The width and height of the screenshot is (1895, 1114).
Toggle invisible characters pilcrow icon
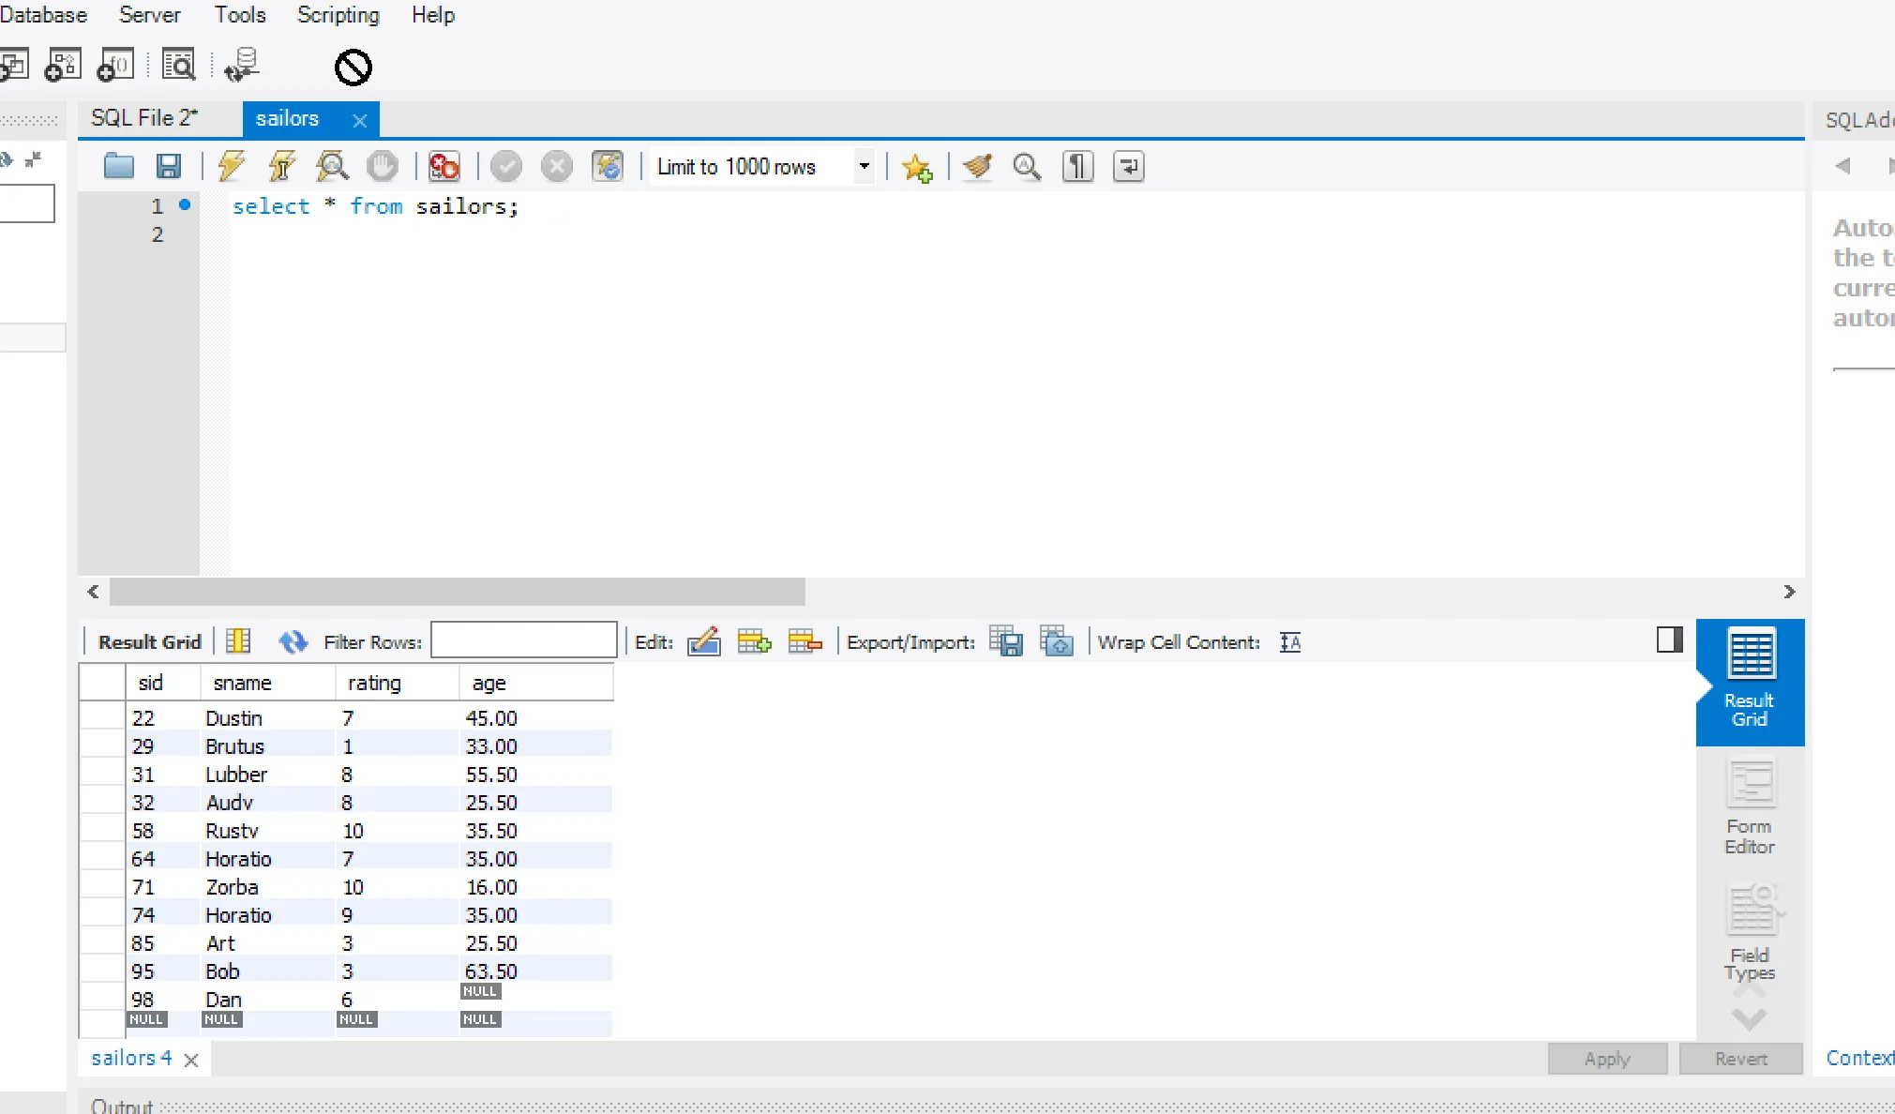point(1077,167)
